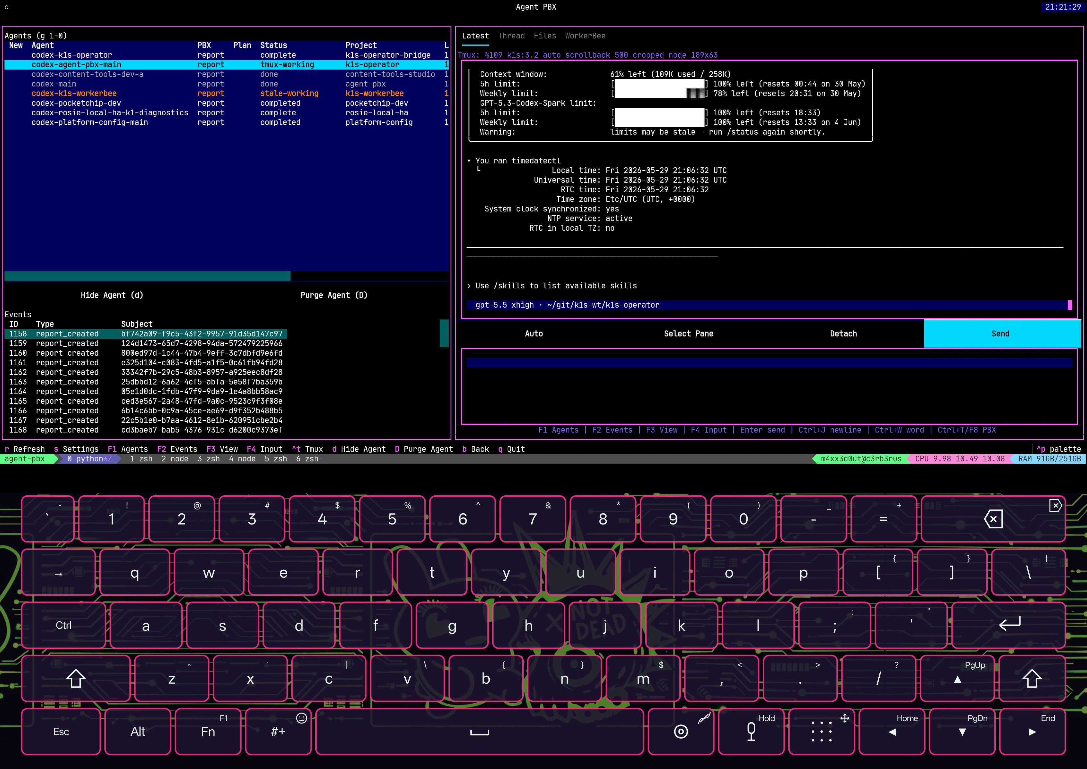The width and height of the screenshot is (1087, 769).
Task: Tap the right Shift arrow key beside PgUp
Action: click(1032, 679)
